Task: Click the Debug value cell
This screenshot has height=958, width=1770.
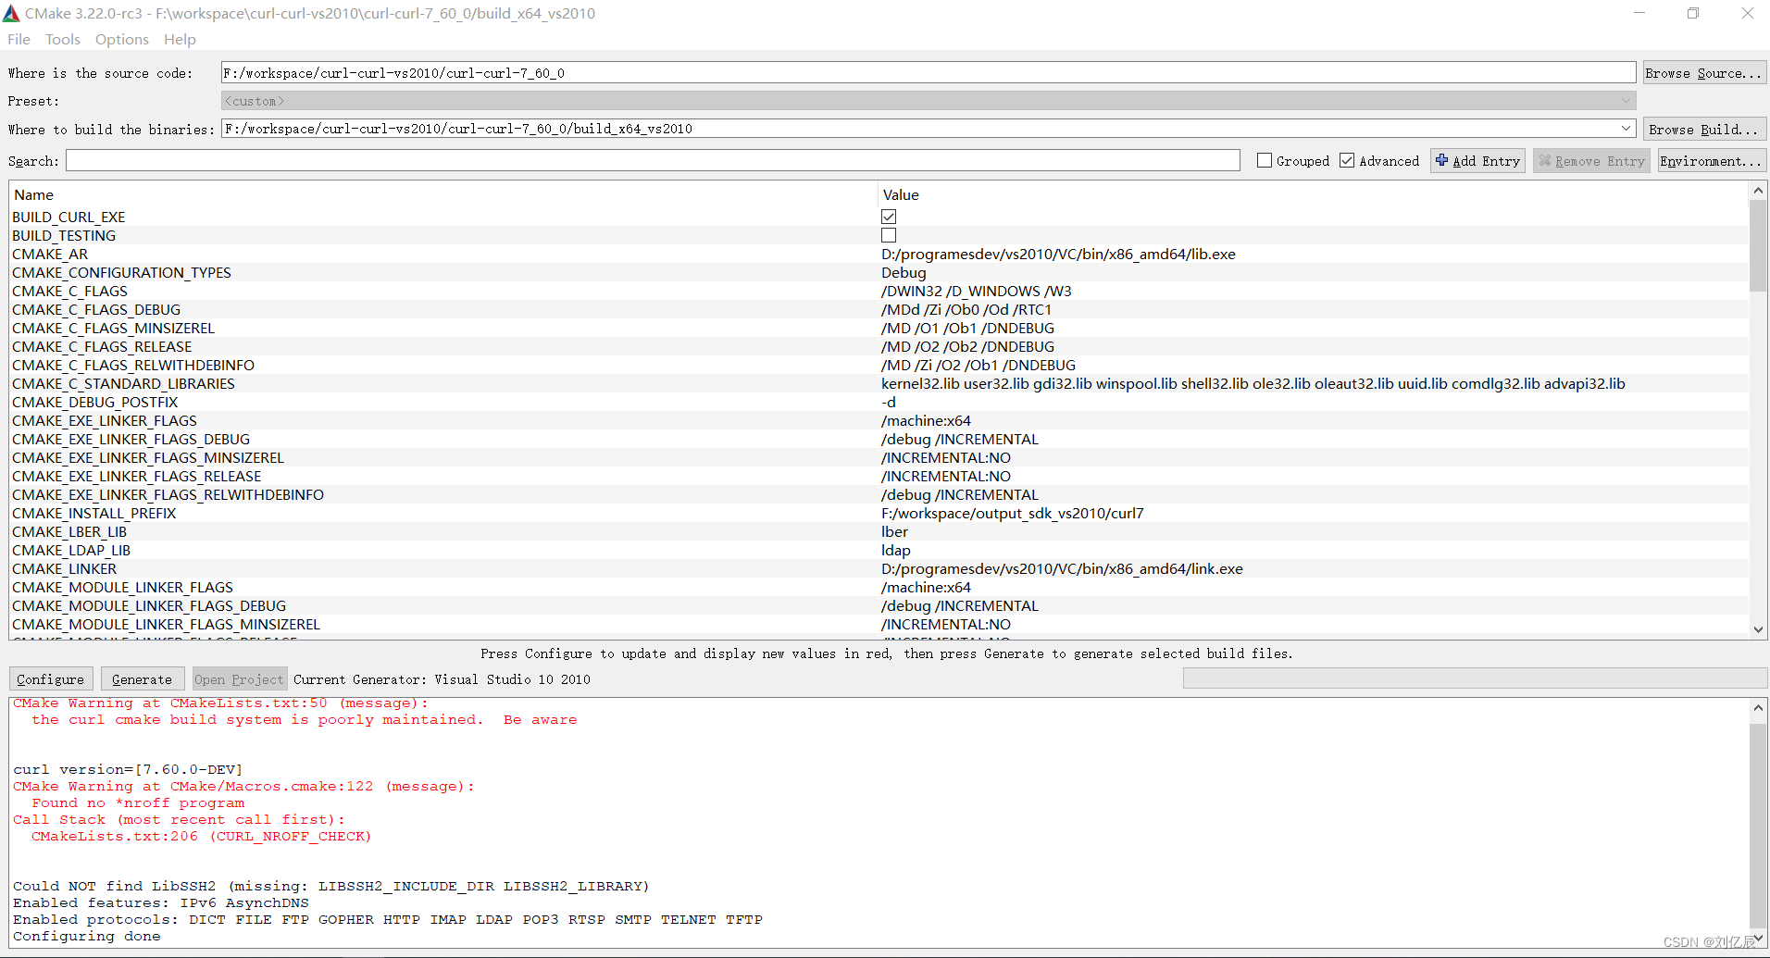Action: tap(904, 272)
